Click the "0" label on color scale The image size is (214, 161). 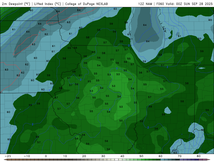coord(46,156)
